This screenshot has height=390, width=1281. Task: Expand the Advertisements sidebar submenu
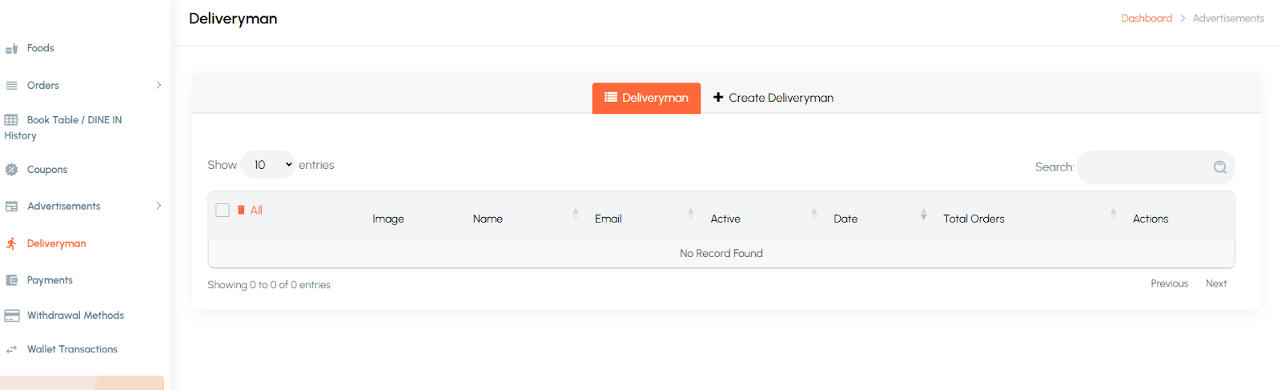(159, 206)
